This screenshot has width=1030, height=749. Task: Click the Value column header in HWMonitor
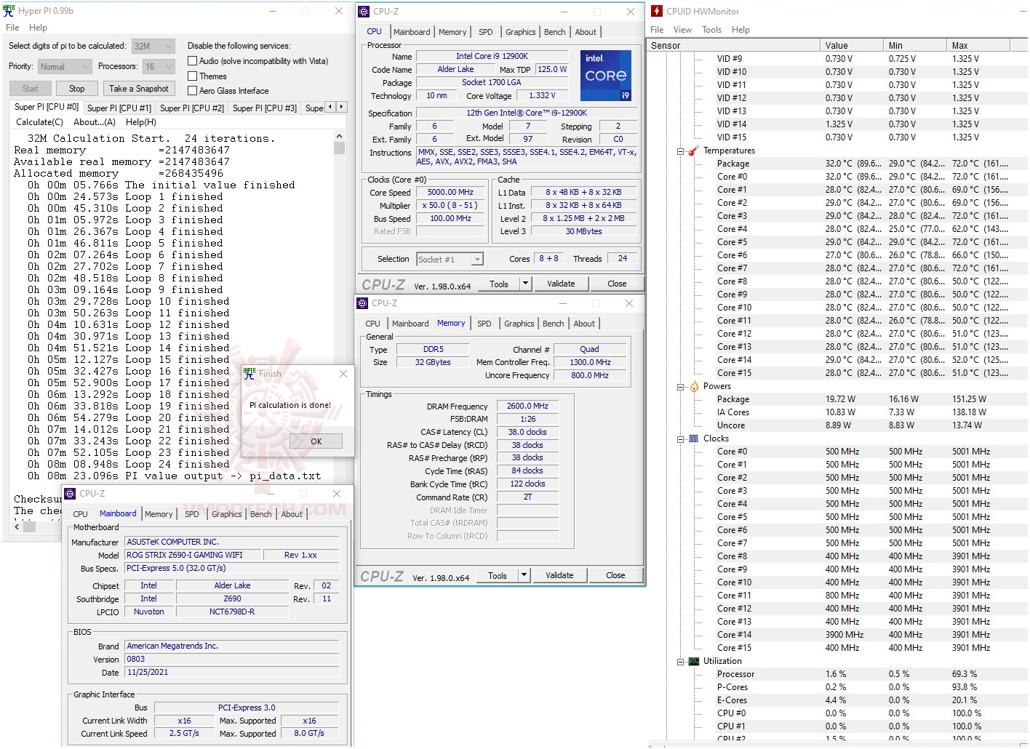click(852, 45)
